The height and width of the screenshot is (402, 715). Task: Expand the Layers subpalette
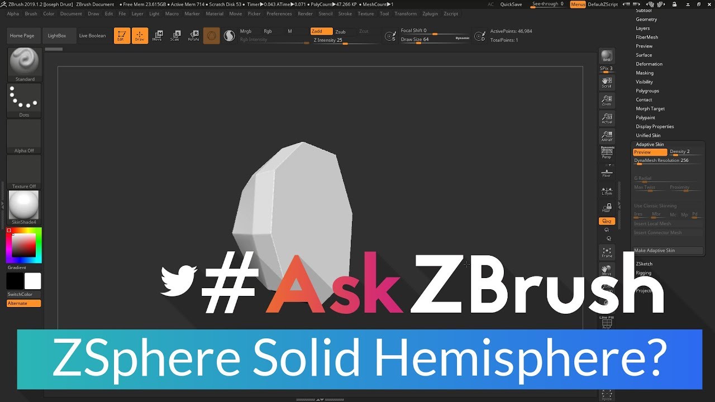[x=643, y=28]
